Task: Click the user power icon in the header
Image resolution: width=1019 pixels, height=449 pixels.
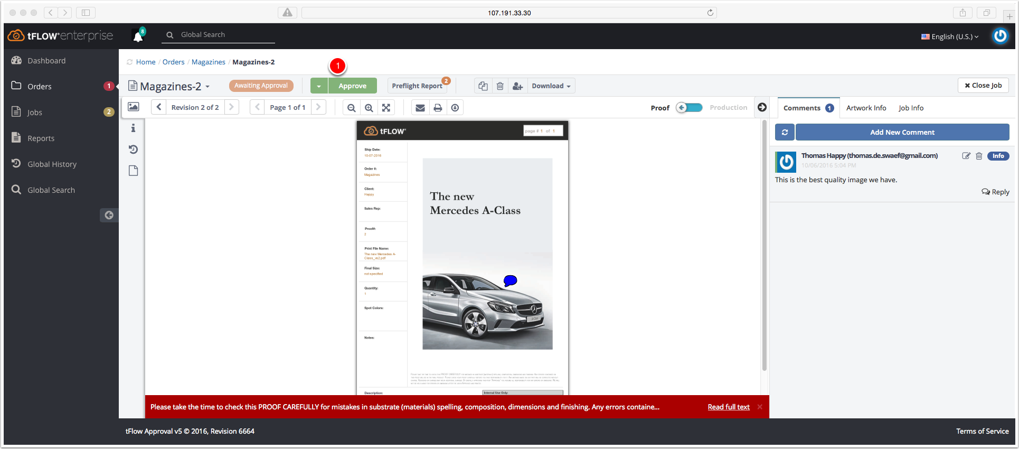Action: pos(1000,36)
